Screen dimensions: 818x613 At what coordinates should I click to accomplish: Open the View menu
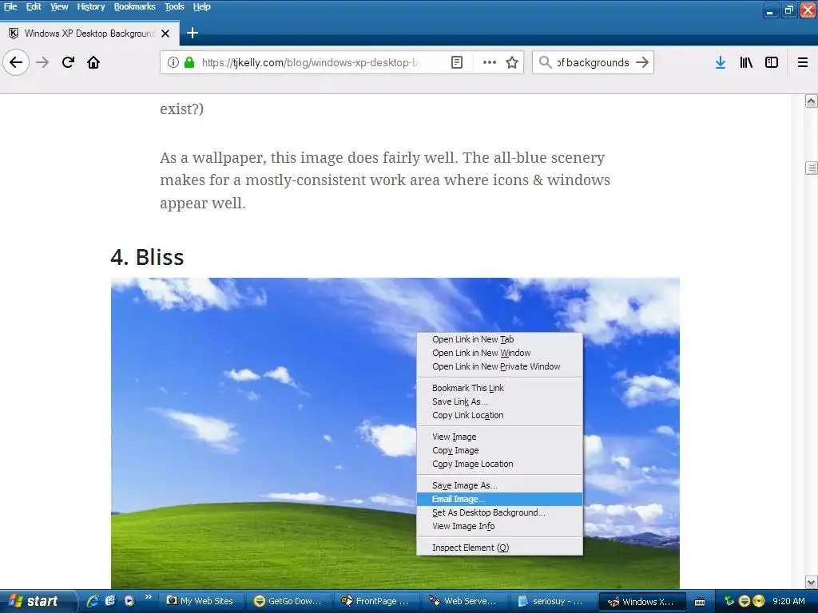(59, 6)
